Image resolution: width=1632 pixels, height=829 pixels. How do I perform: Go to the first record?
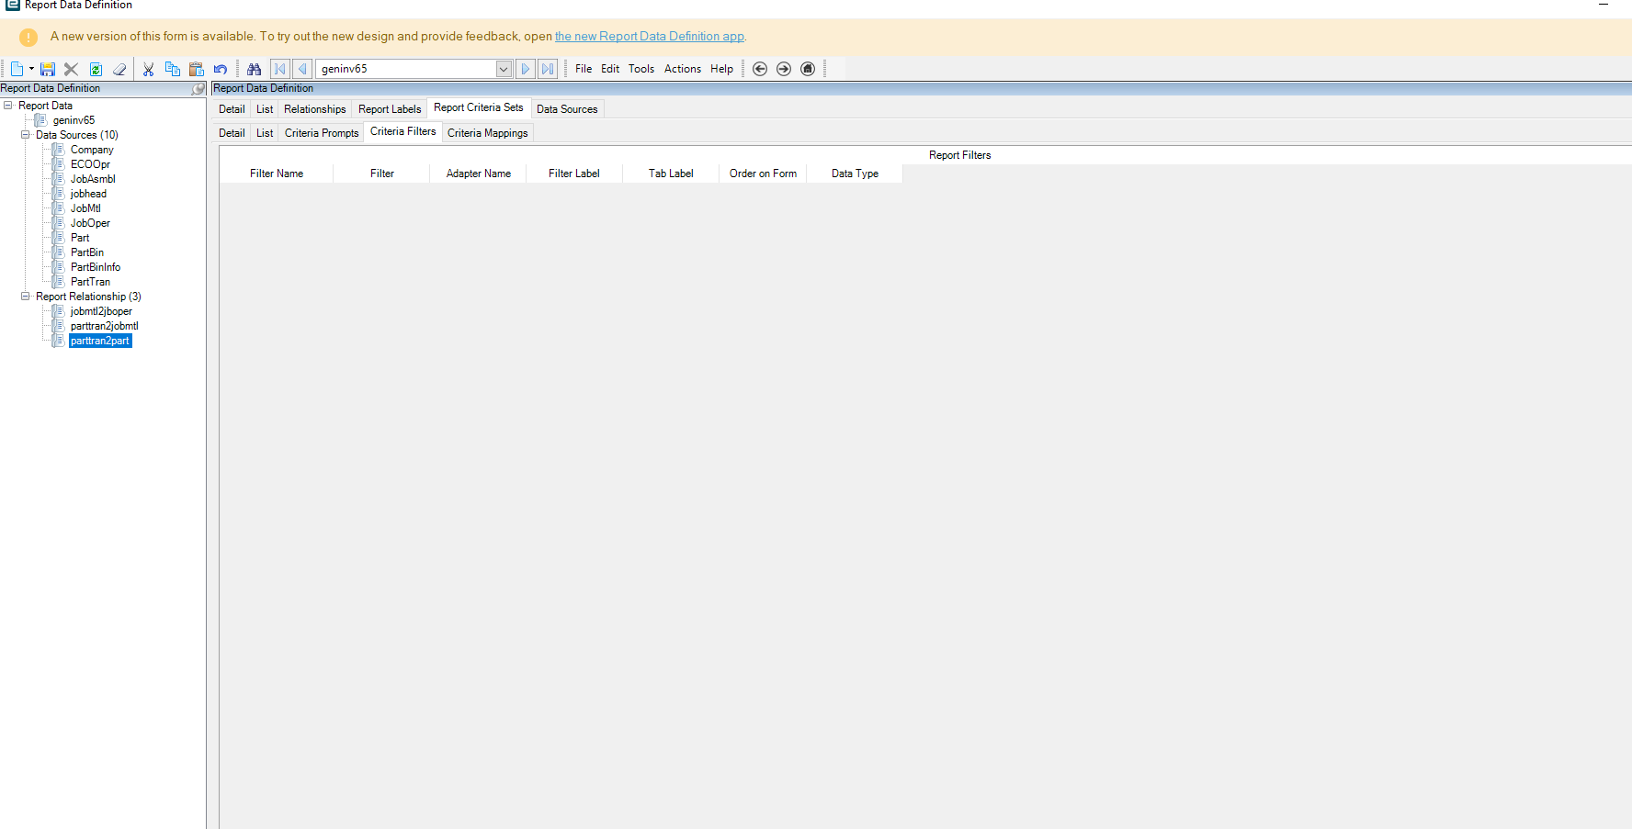pos(279,69)
